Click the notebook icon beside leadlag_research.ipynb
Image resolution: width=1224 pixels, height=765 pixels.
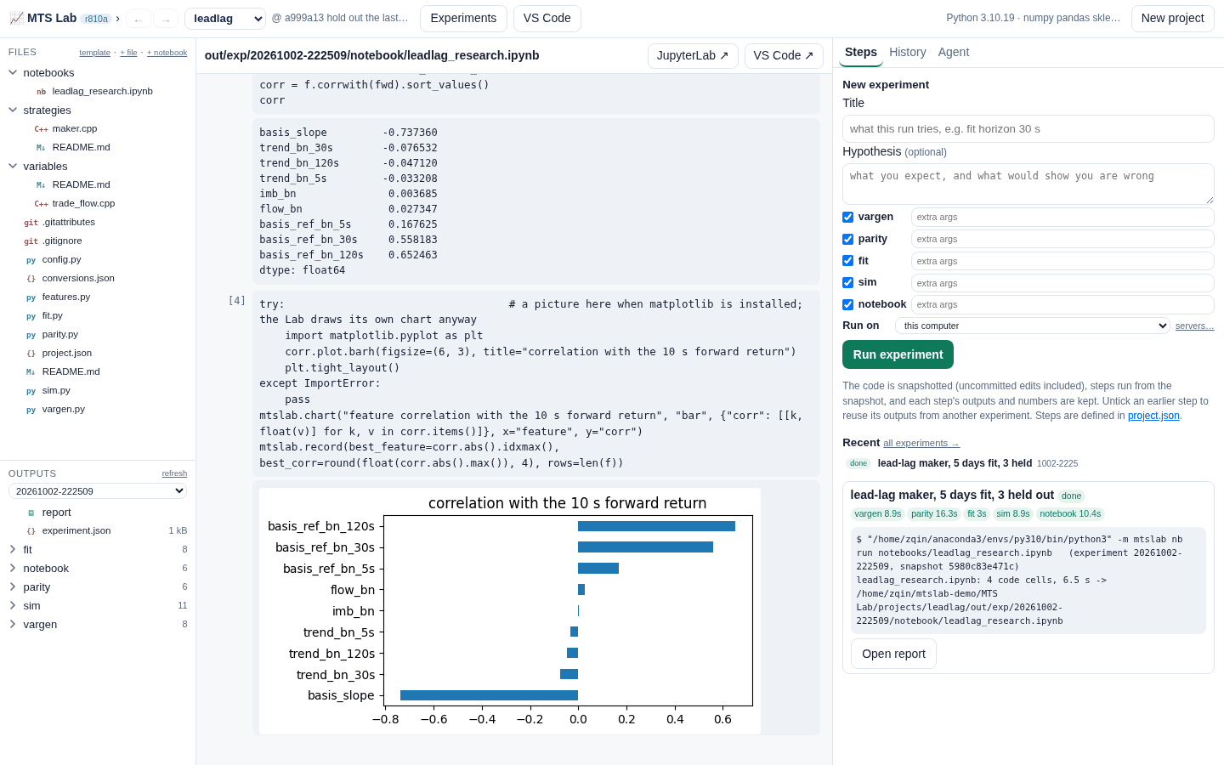(x=41, y=92)
